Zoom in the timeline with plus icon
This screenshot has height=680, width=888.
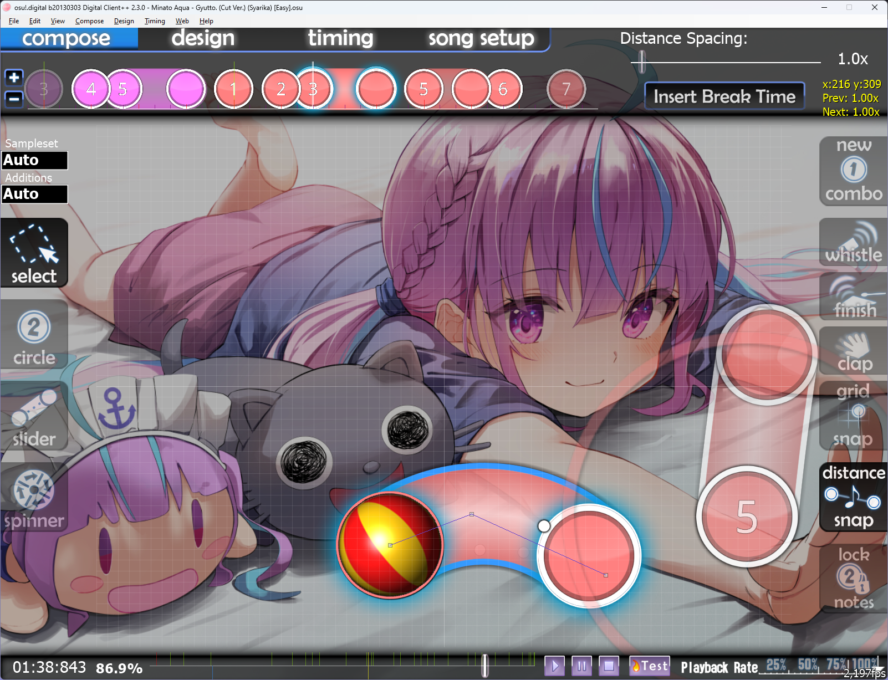14,78
